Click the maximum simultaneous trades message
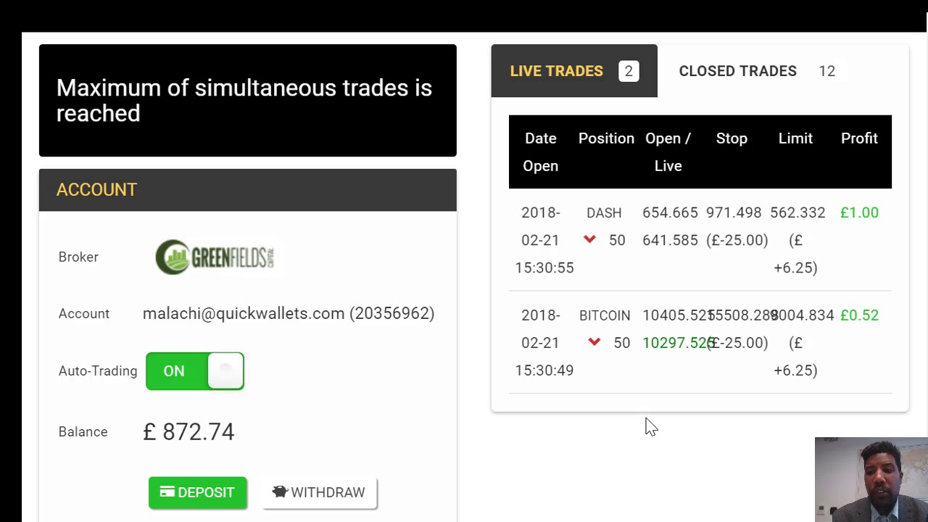This screenshot has height=522, width=928. point(244,101)
